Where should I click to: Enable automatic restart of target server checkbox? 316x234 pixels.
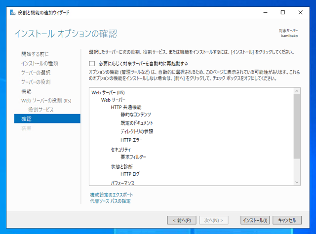[x=92, y=64]
